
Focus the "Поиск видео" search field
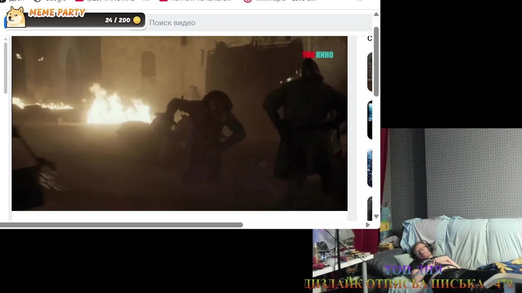click(260, 23)
